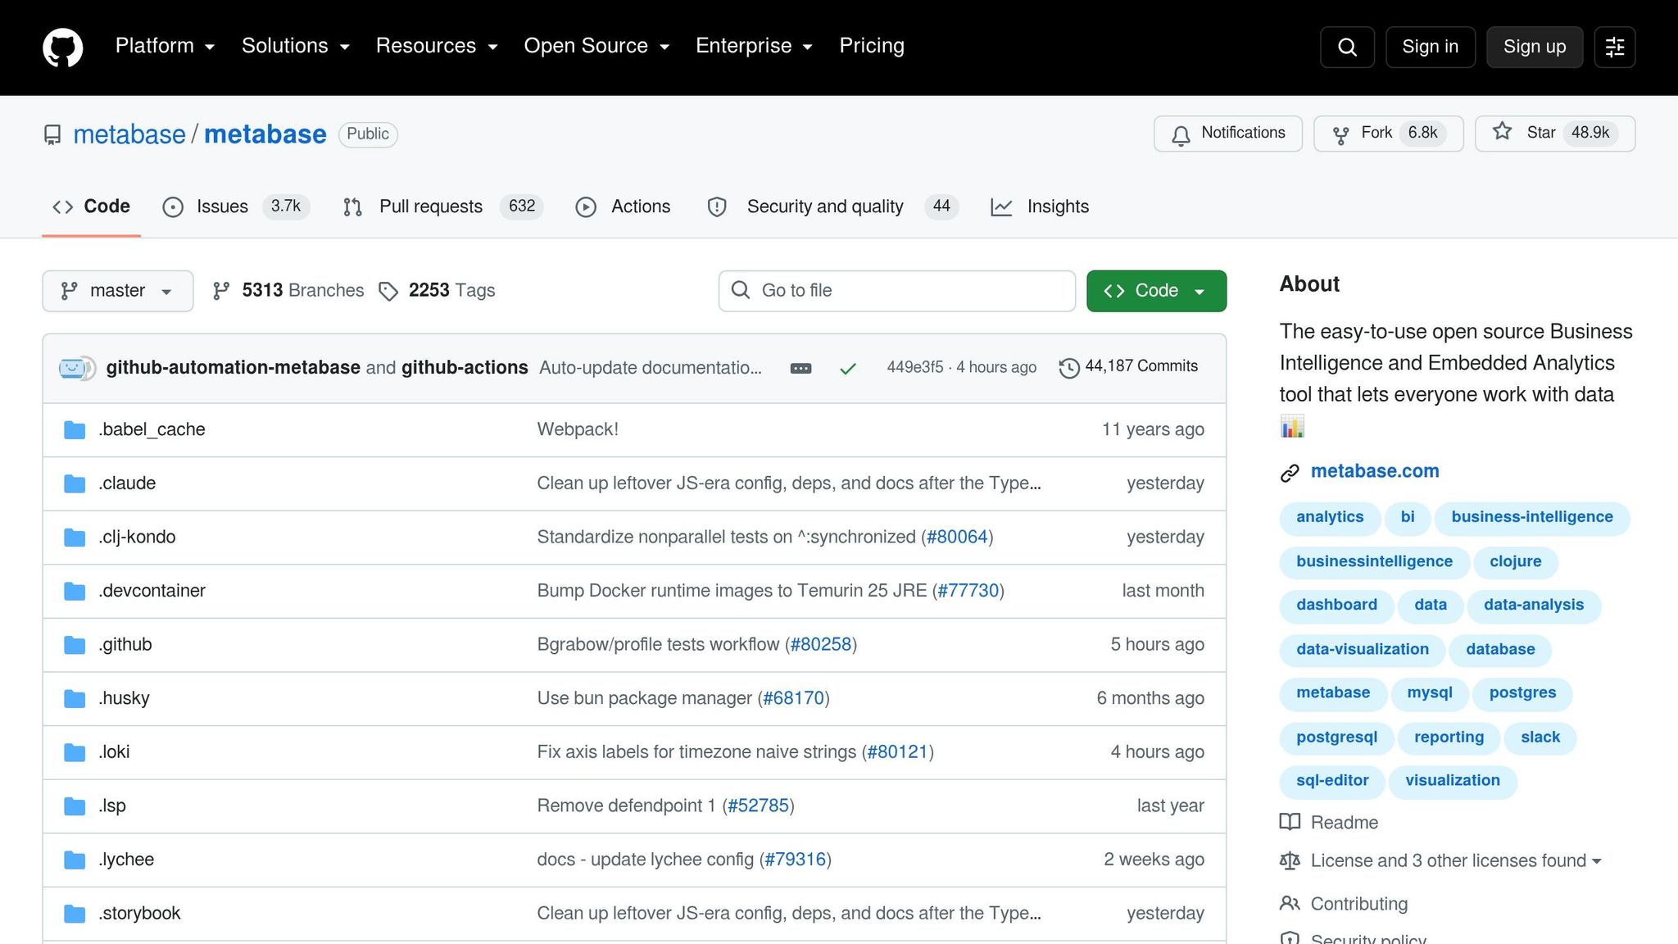The width and height of the screenshot is (1678, 944).
Task: Switch to the Issues tab
Action: pos(236,206)
